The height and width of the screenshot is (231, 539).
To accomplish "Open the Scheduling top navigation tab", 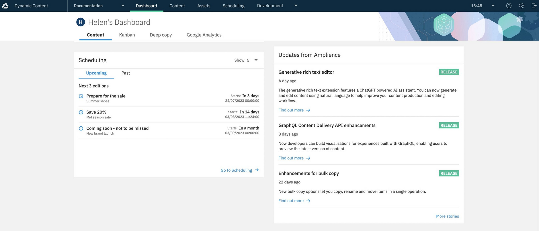I will (234, 6).
